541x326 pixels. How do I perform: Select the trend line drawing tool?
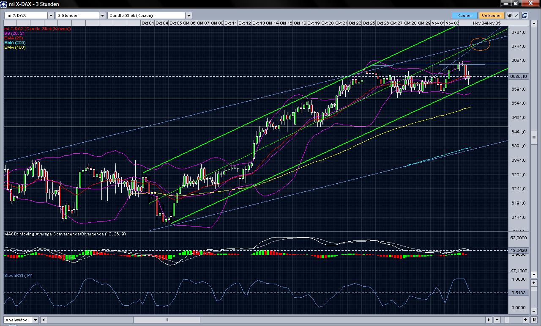(516, 15)
